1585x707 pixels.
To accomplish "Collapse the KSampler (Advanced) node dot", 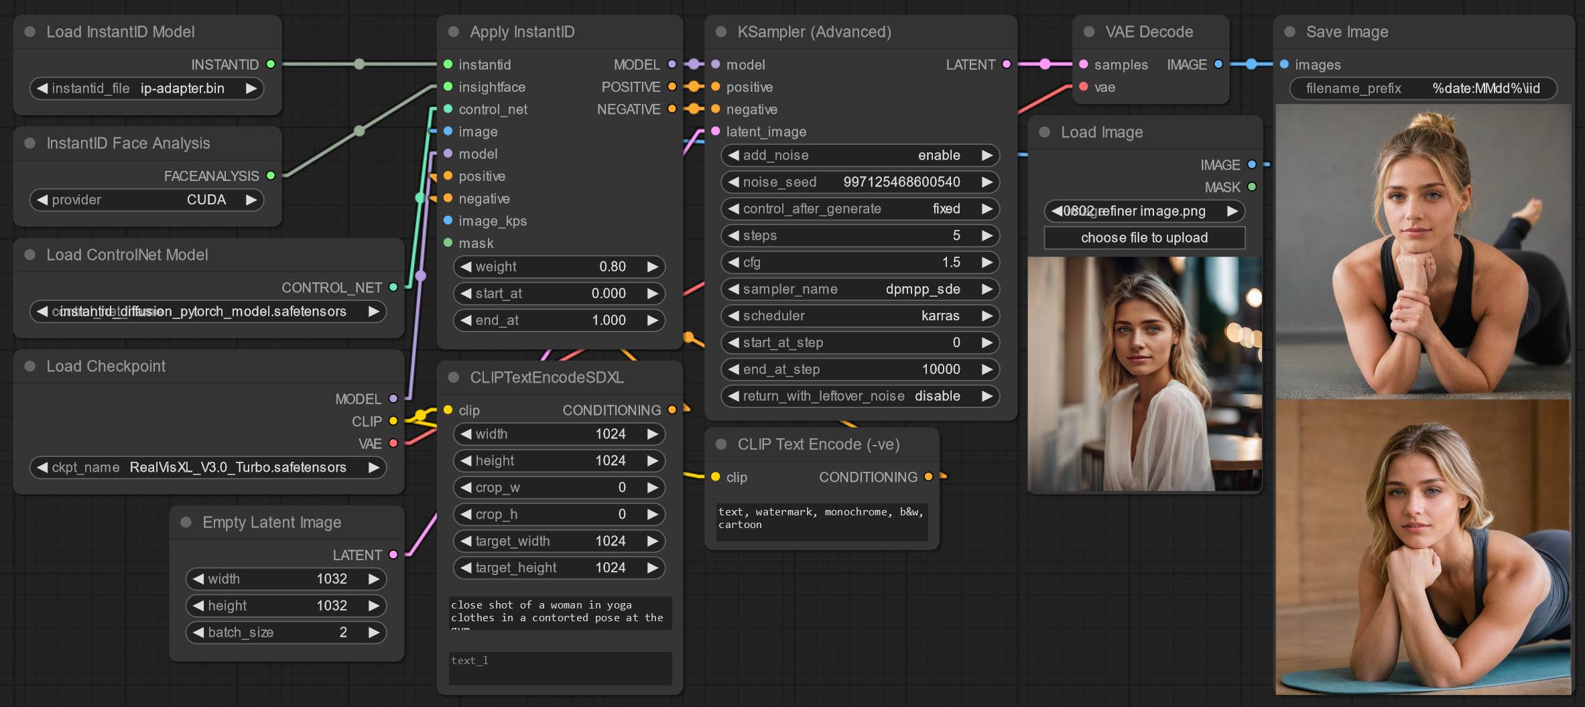I will point(721,31).
